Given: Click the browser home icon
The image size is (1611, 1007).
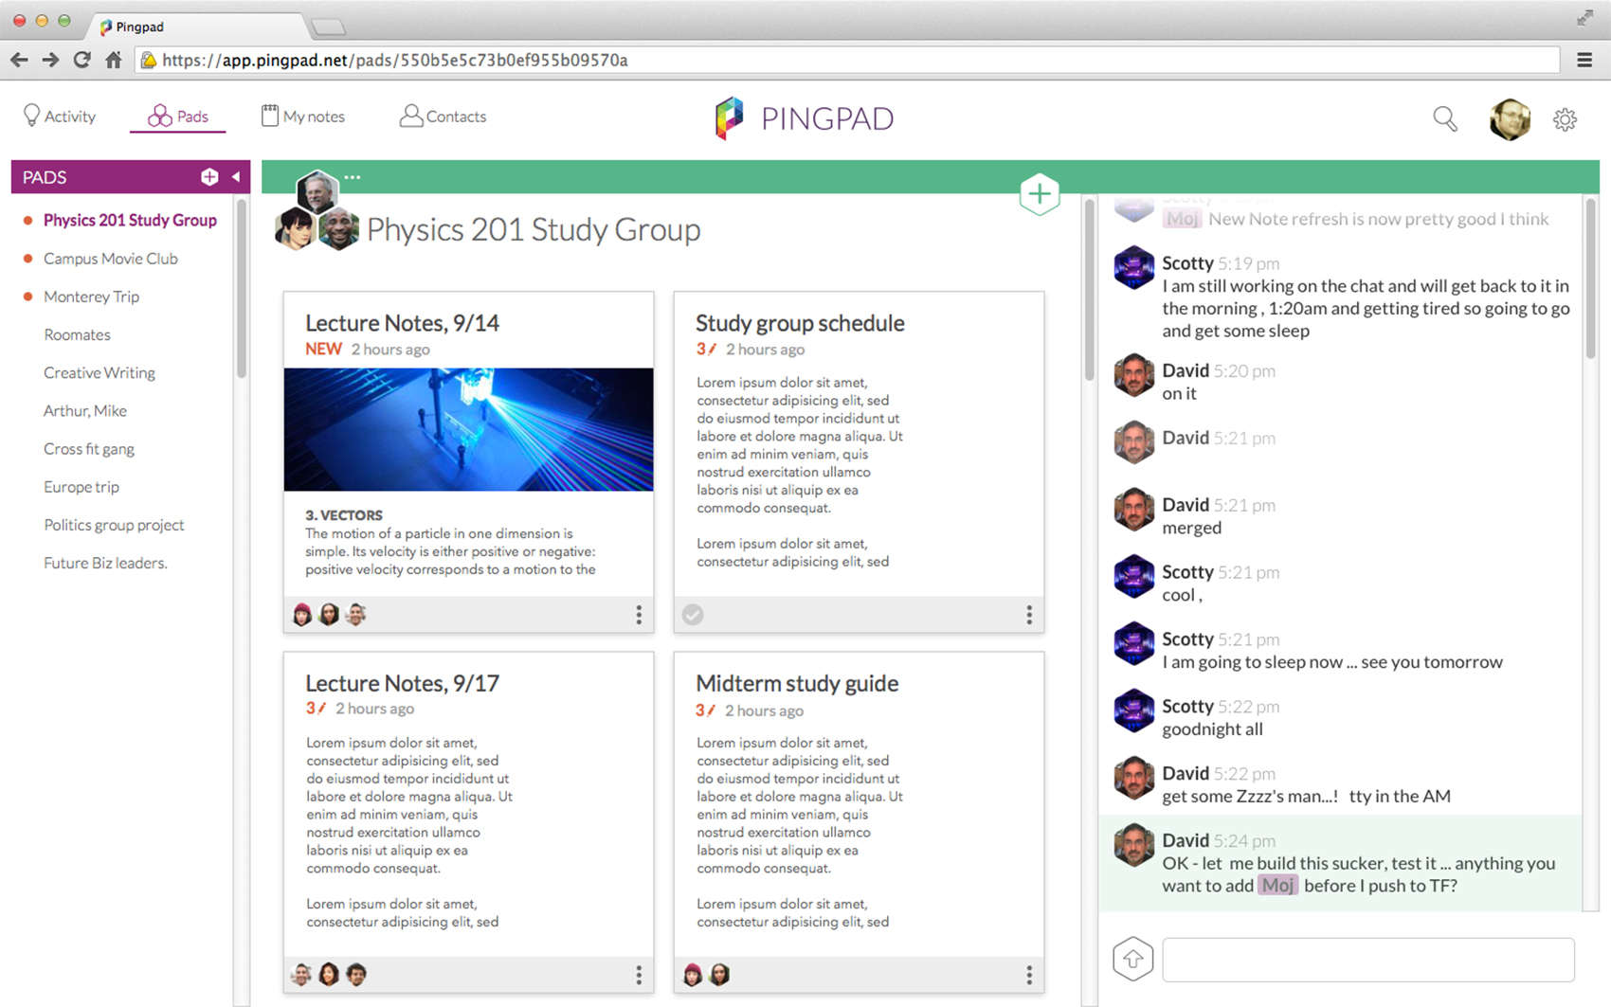Looking at the screenshot, I should click(114, 60).
